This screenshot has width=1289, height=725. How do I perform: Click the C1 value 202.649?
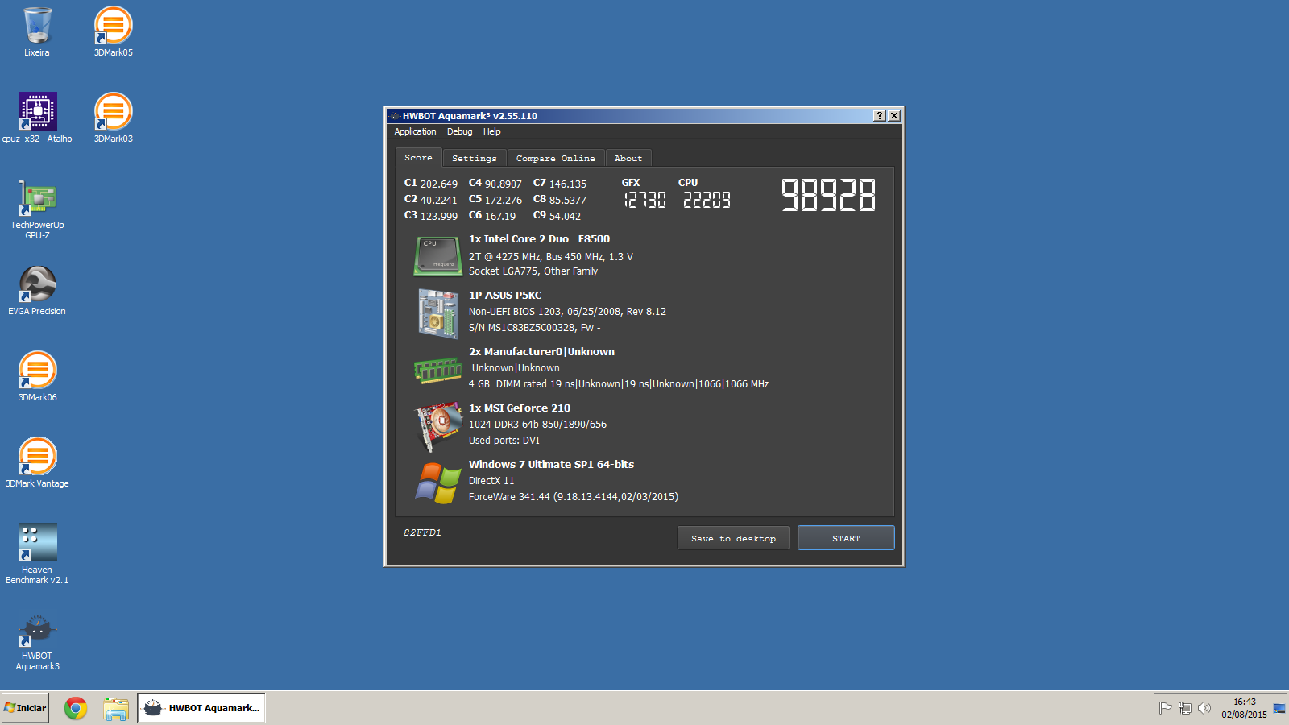pos(439,184)
